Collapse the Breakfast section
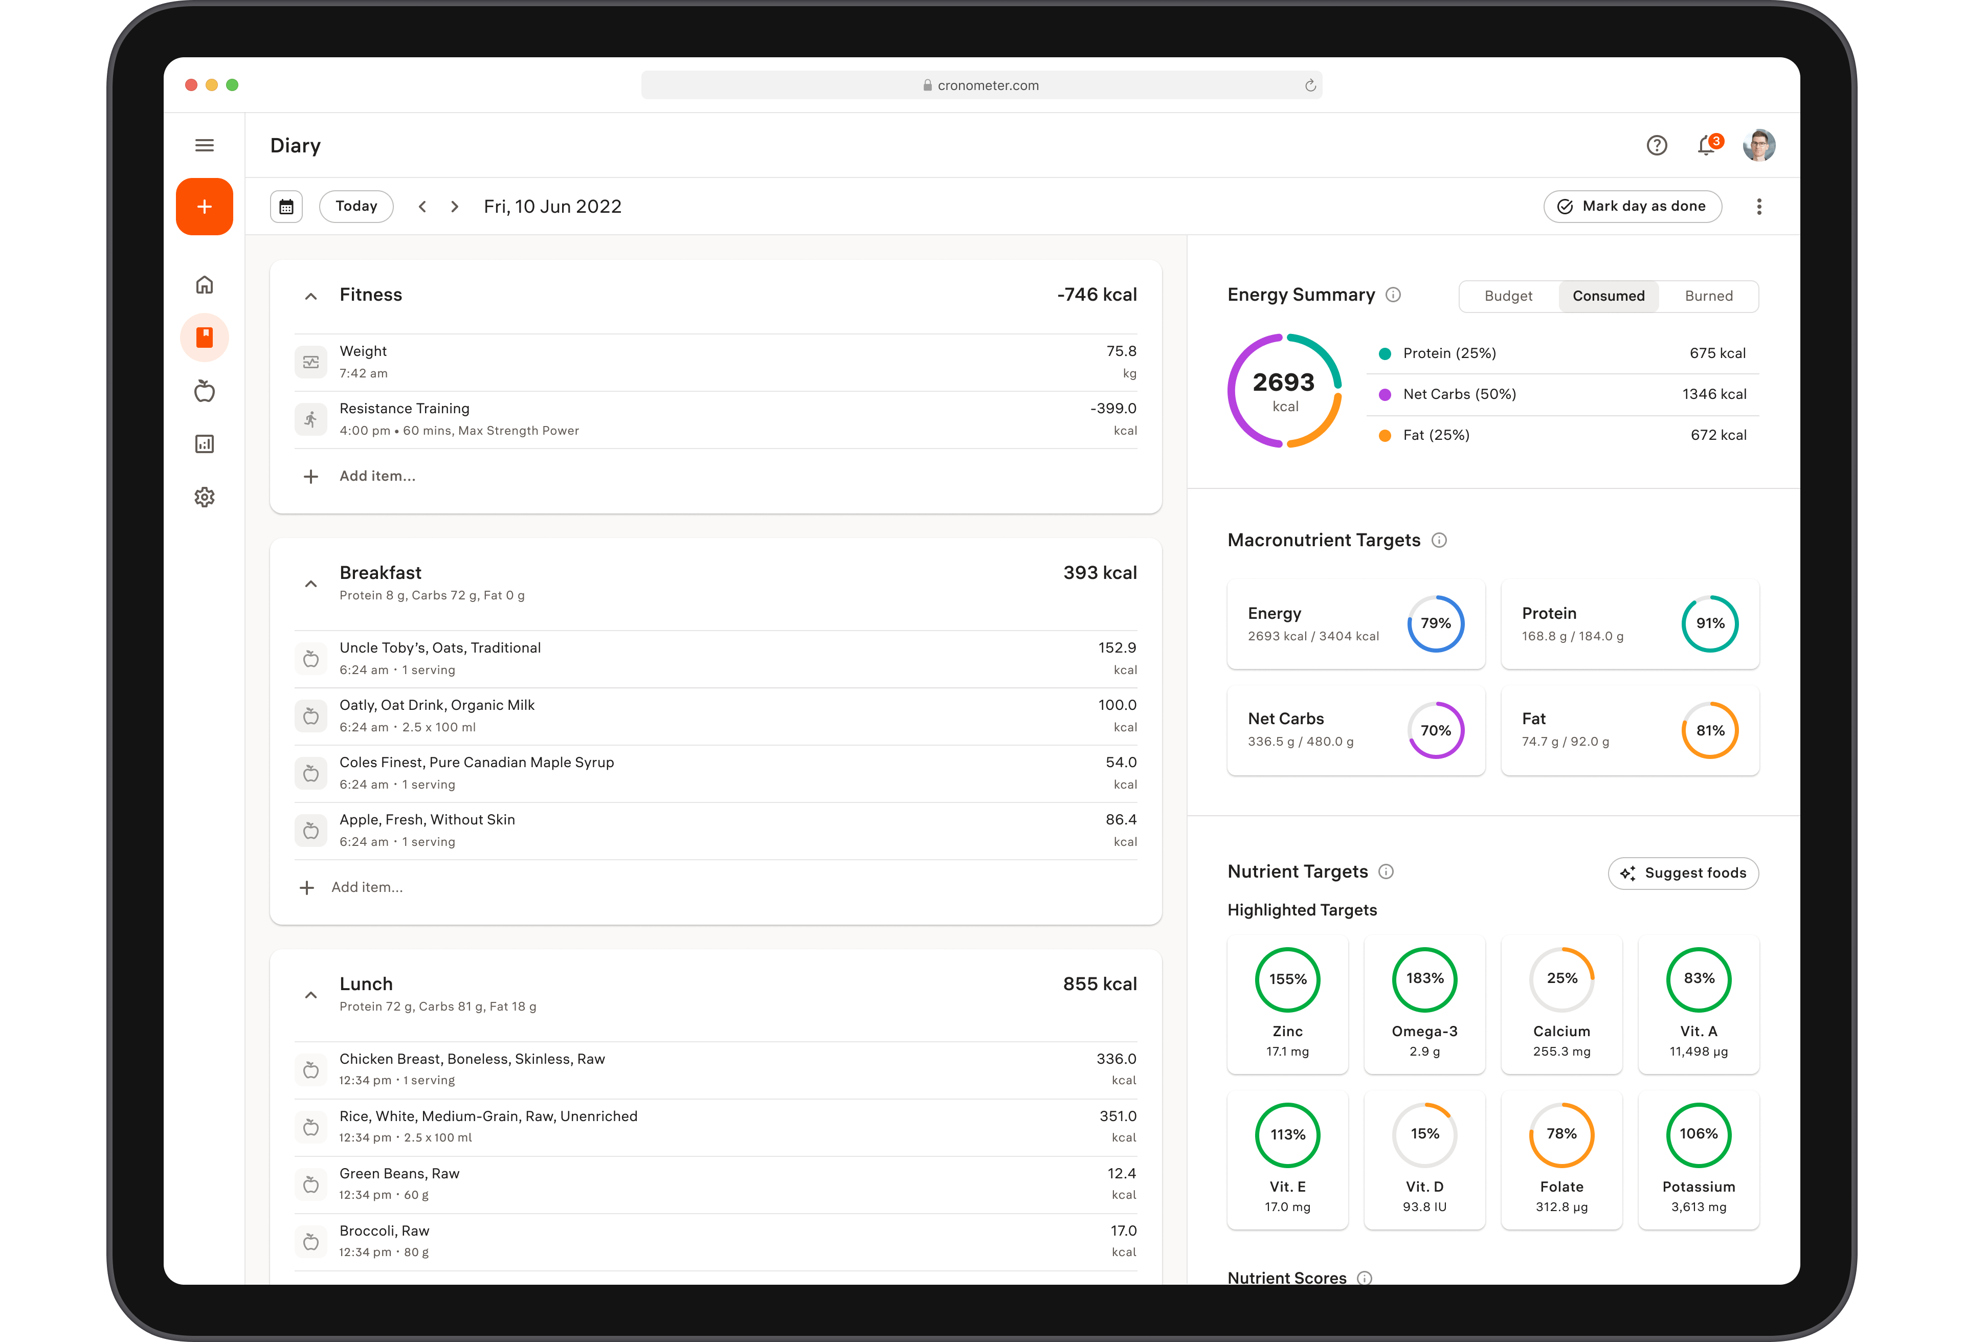The height and width of the screenshot is (1342, 1964). 311,583
